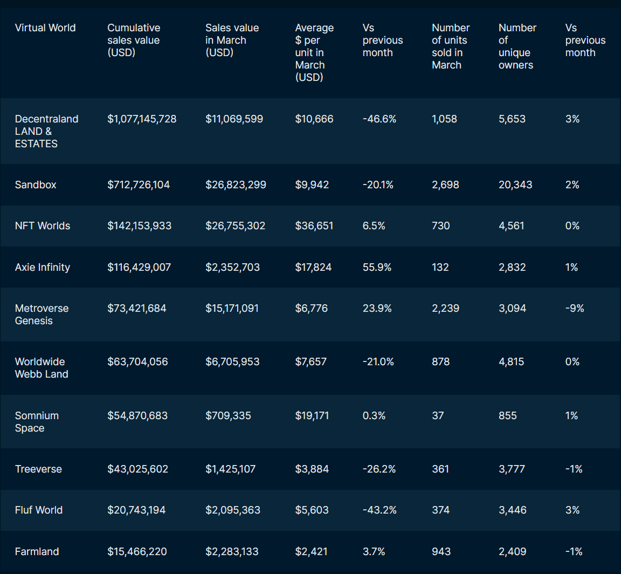This screenshot has width=621, height=574.
Task: Select Sandbox's 20,343 unique owners value
Action: 515,184
